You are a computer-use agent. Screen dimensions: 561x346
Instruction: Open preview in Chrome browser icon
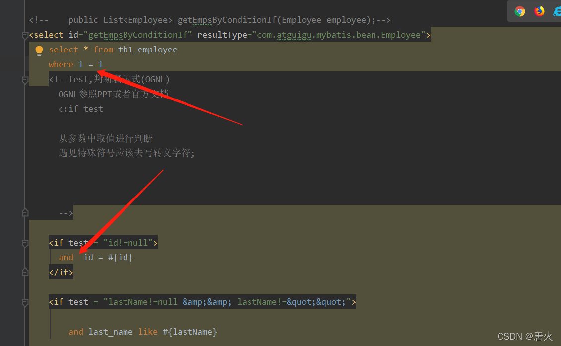tap(519, 11)
